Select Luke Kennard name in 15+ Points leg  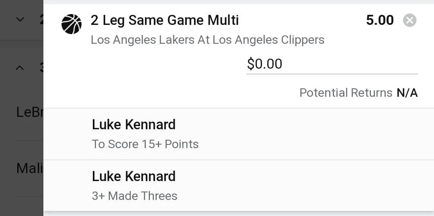(x=134, y=124)
